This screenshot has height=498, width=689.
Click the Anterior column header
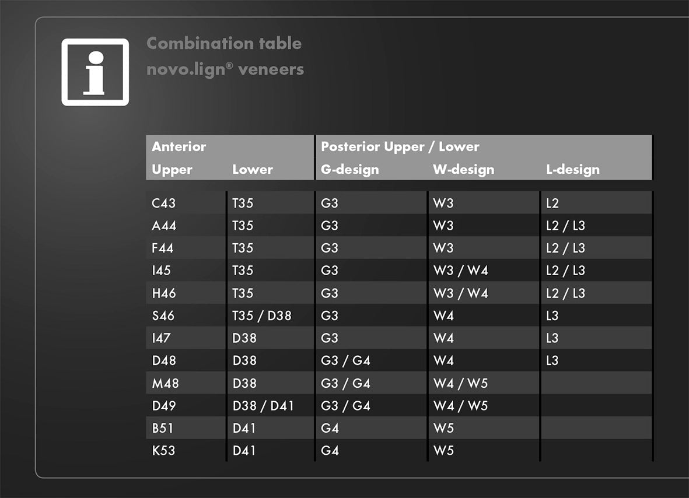pyautogui.click(x=179, y=146)
